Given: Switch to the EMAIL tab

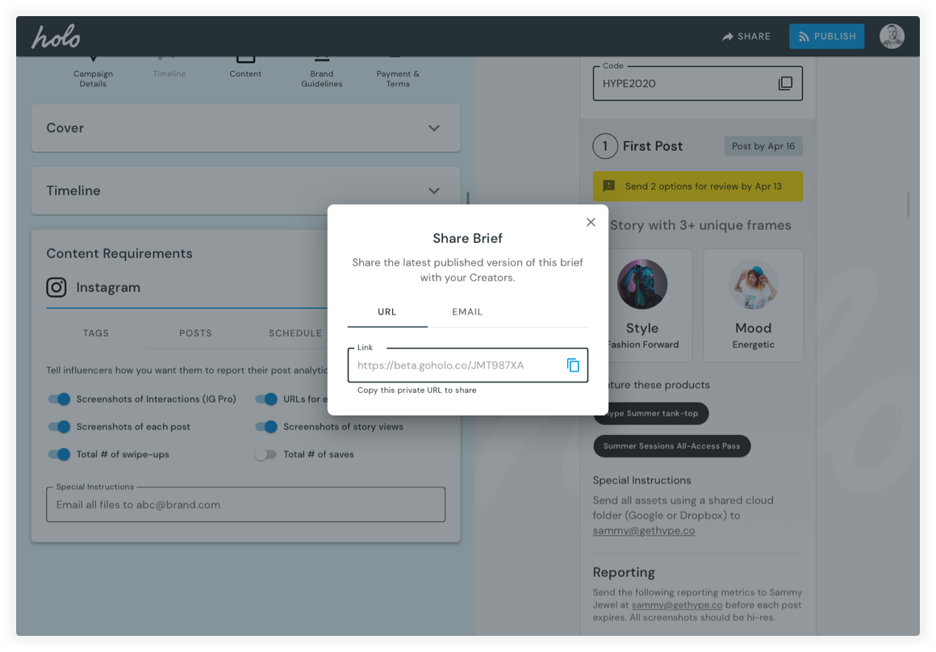Looking at the screenshot, I should [x=467, y=312].
